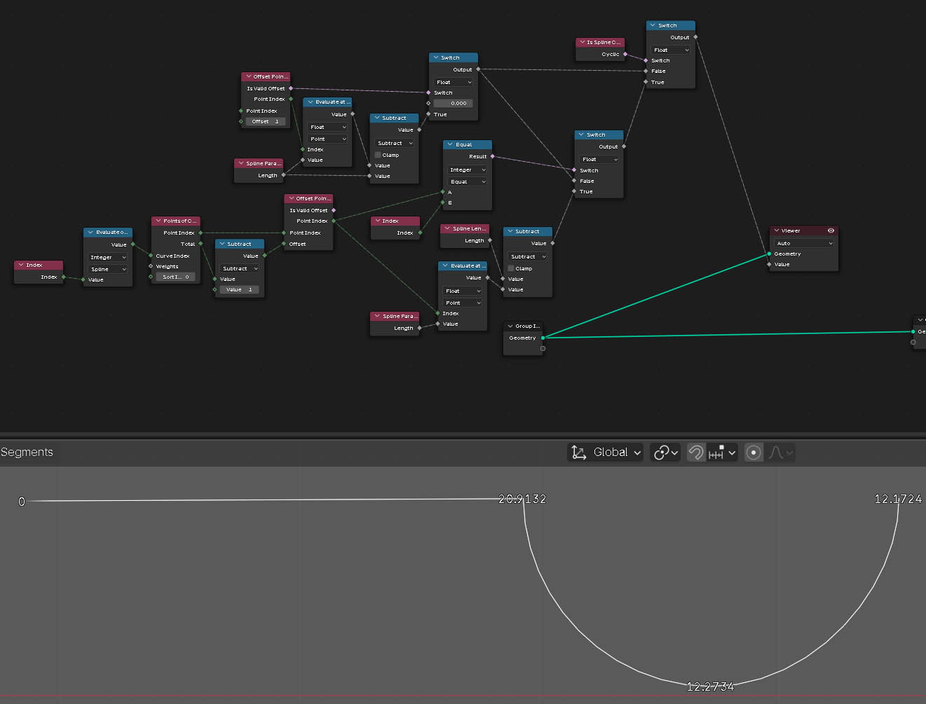Open the proportional editing falloff curve dropdown

[780, 453]
